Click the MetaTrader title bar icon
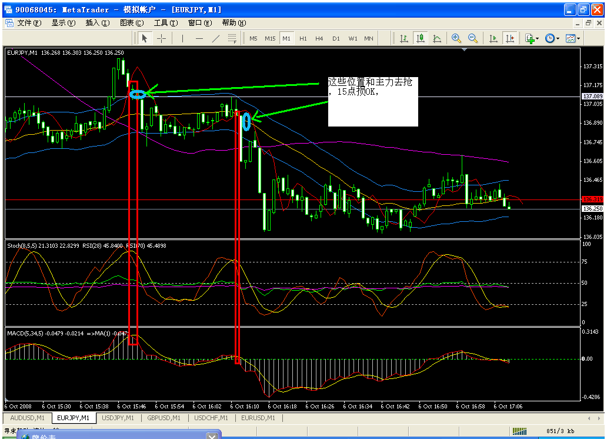This screenshot has width=607, height=439. [8, 9]
